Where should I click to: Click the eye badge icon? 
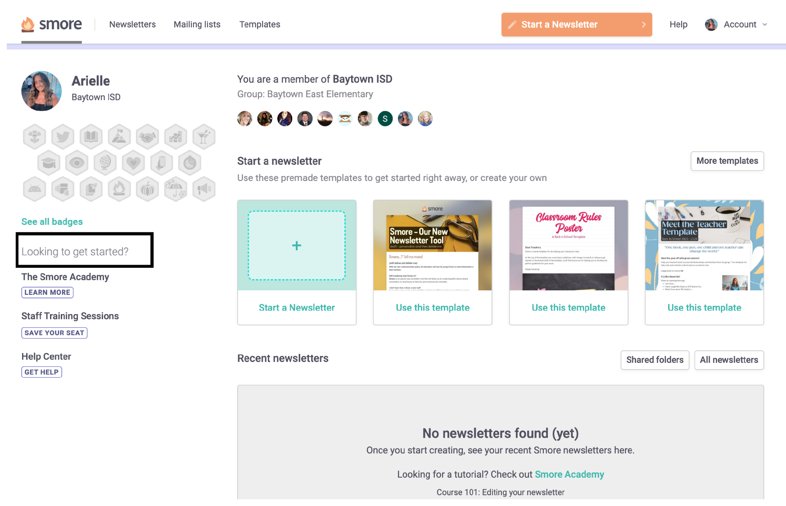point(77,163)
